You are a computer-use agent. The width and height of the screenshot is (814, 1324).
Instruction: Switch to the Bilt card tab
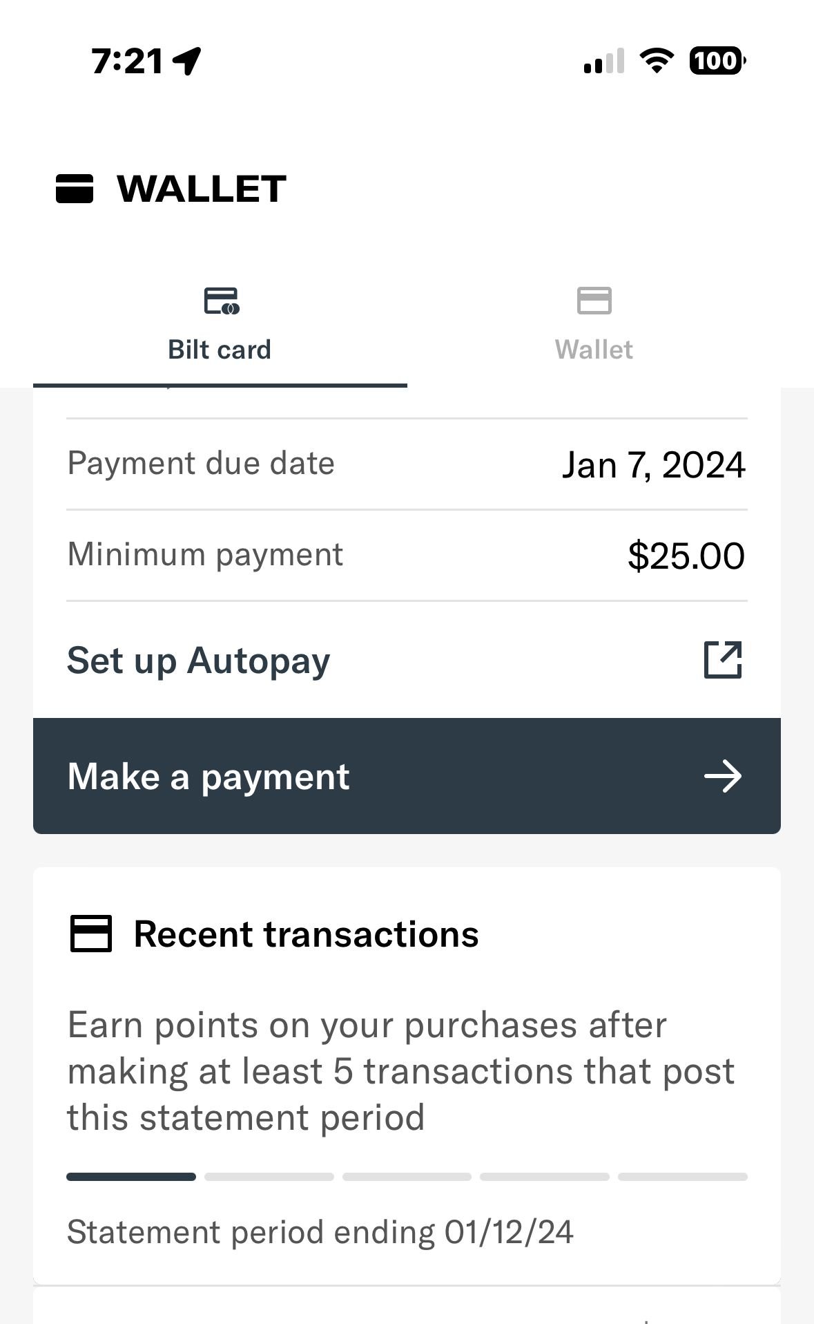click(x=220, y=349)
